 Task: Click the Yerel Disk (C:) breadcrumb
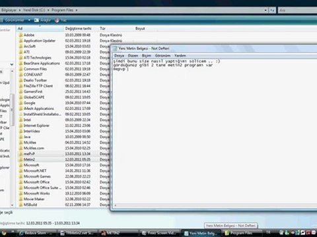[34, 10]
